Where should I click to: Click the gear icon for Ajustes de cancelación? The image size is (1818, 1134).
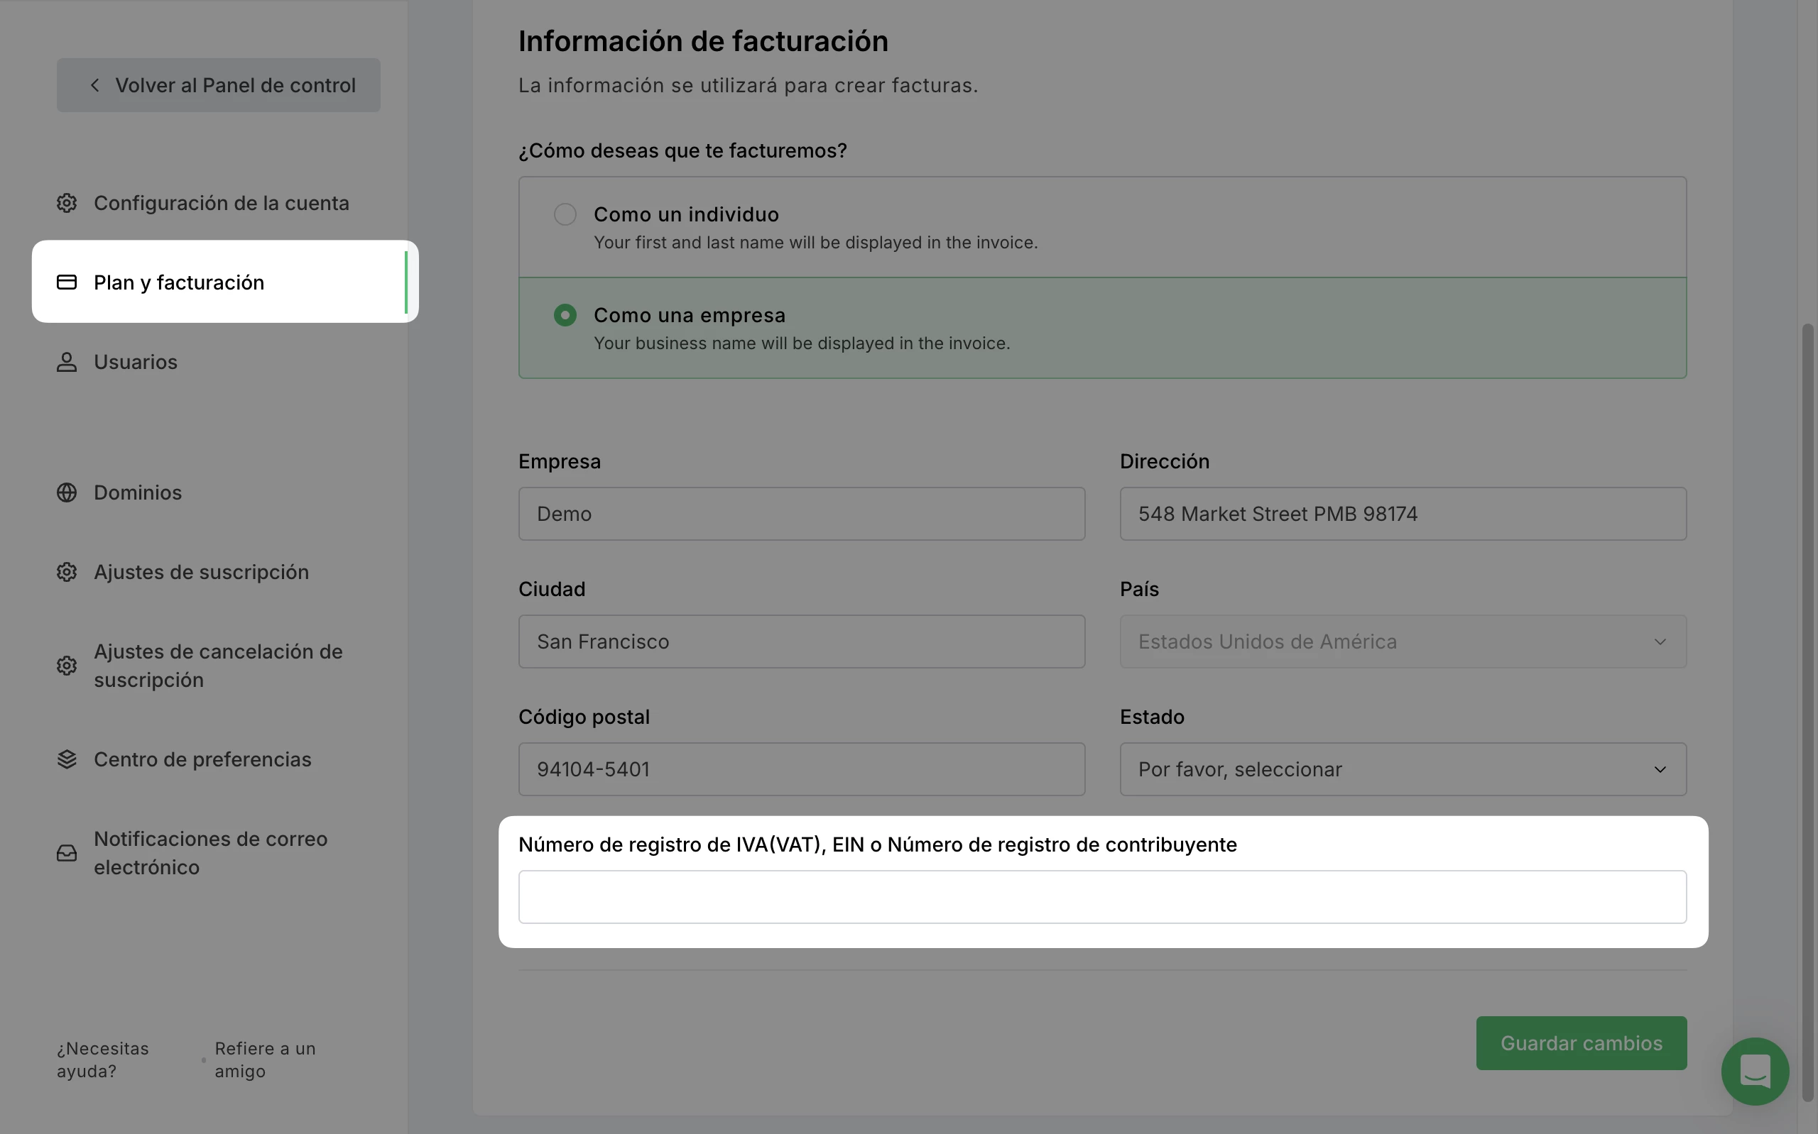(67, 666)
